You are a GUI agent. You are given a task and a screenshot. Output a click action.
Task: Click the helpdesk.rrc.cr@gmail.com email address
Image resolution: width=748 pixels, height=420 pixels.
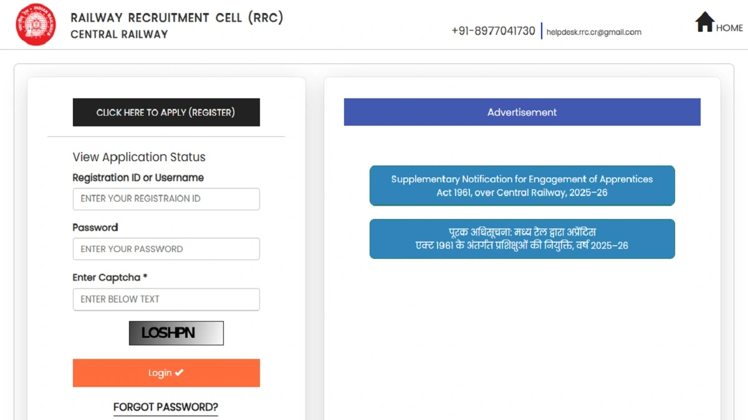593,32
